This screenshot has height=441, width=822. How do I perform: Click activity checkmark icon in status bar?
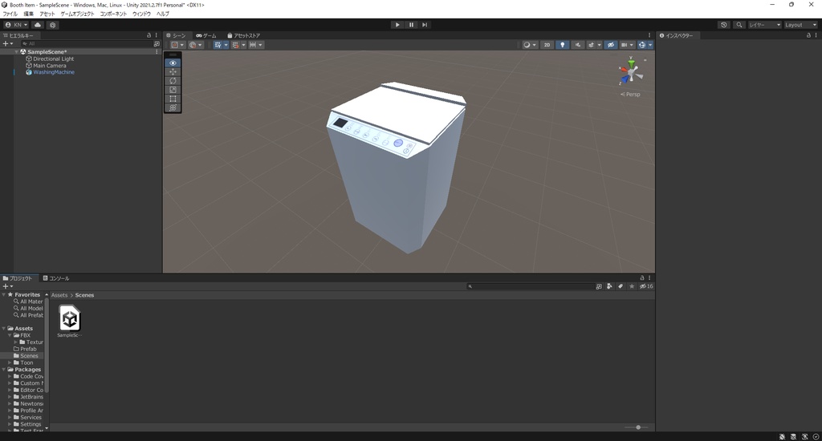click(816, 436)
